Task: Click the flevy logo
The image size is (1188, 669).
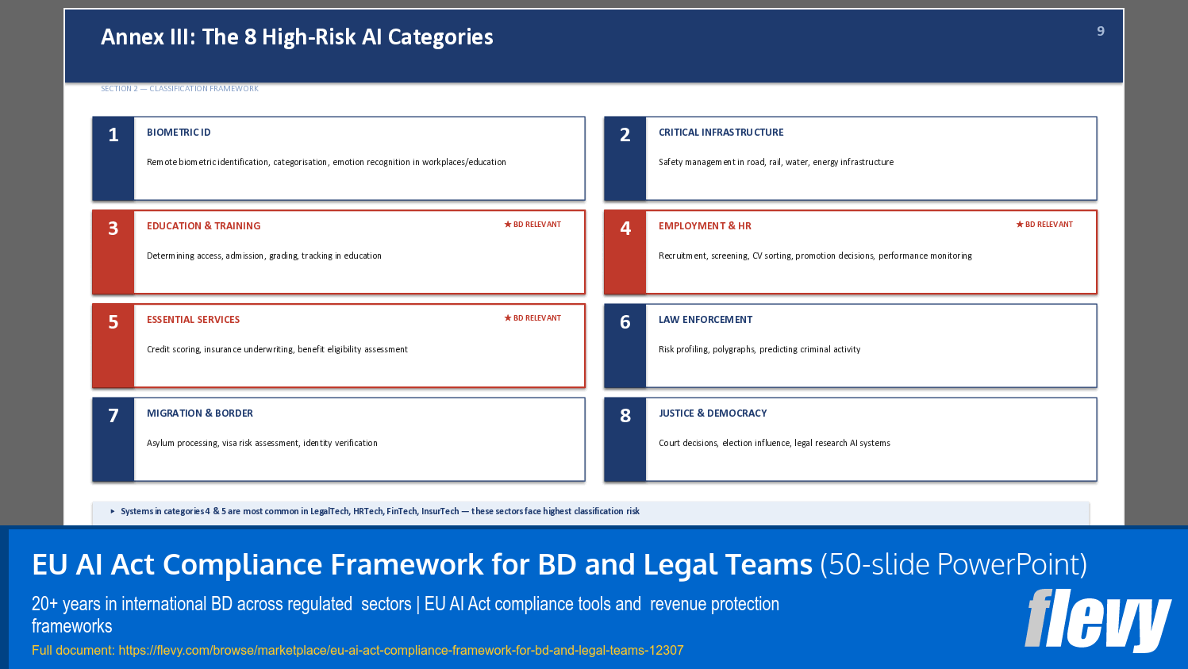Action: pyautogui.click(x=1098, y=620)
